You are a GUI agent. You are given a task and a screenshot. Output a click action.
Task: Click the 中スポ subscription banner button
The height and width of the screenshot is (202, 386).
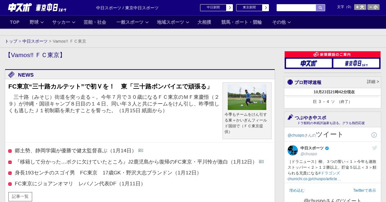[x=309, y=63]
